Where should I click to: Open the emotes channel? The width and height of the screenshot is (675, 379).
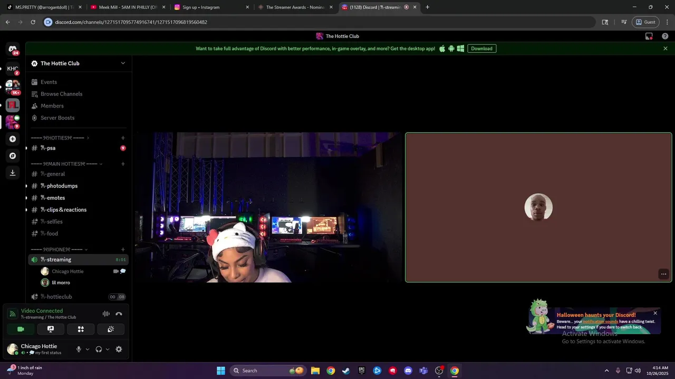[78, 198]
